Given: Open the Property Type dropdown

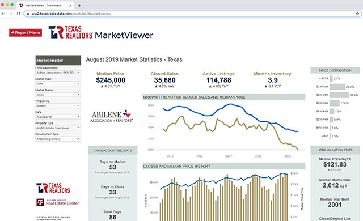Looking at the screenshot, I should pos(58,127).
